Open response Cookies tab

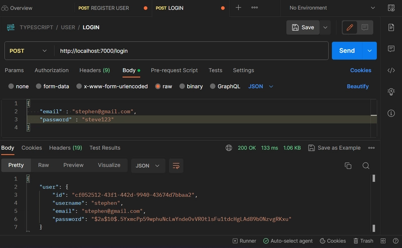point(32,148)
